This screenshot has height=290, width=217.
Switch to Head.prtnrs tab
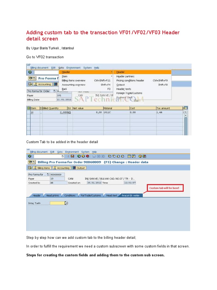[x=52, y=195]
